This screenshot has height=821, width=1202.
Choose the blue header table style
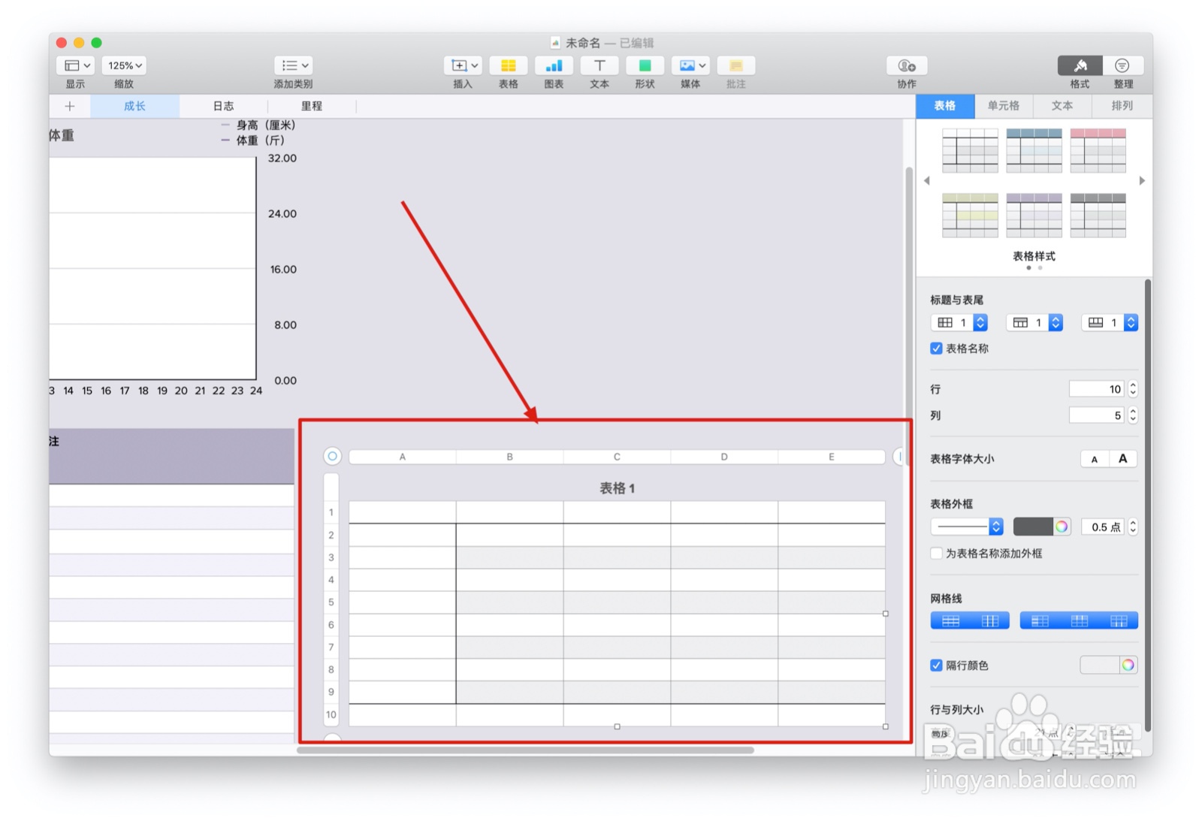[x=1034, y=150]
